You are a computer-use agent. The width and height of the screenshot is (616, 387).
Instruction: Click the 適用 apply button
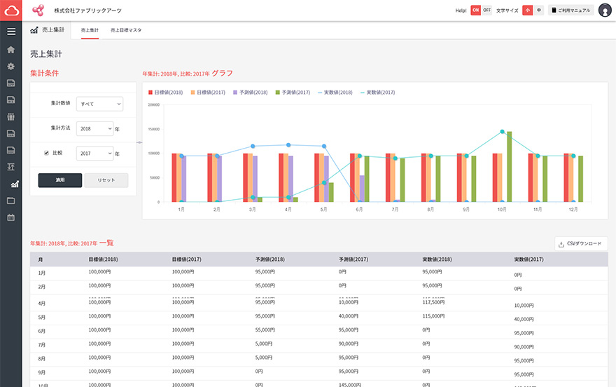(x=60, y=180)
